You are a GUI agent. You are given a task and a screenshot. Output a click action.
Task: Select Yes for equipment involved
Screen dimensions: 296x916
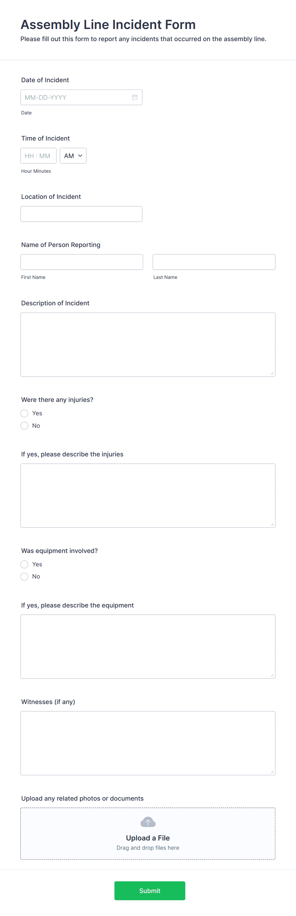24,564
